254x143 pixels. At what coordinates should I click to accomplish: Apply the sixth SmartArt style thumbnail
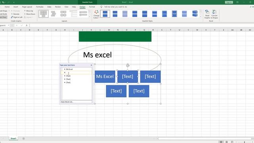(x=154, y=14)
